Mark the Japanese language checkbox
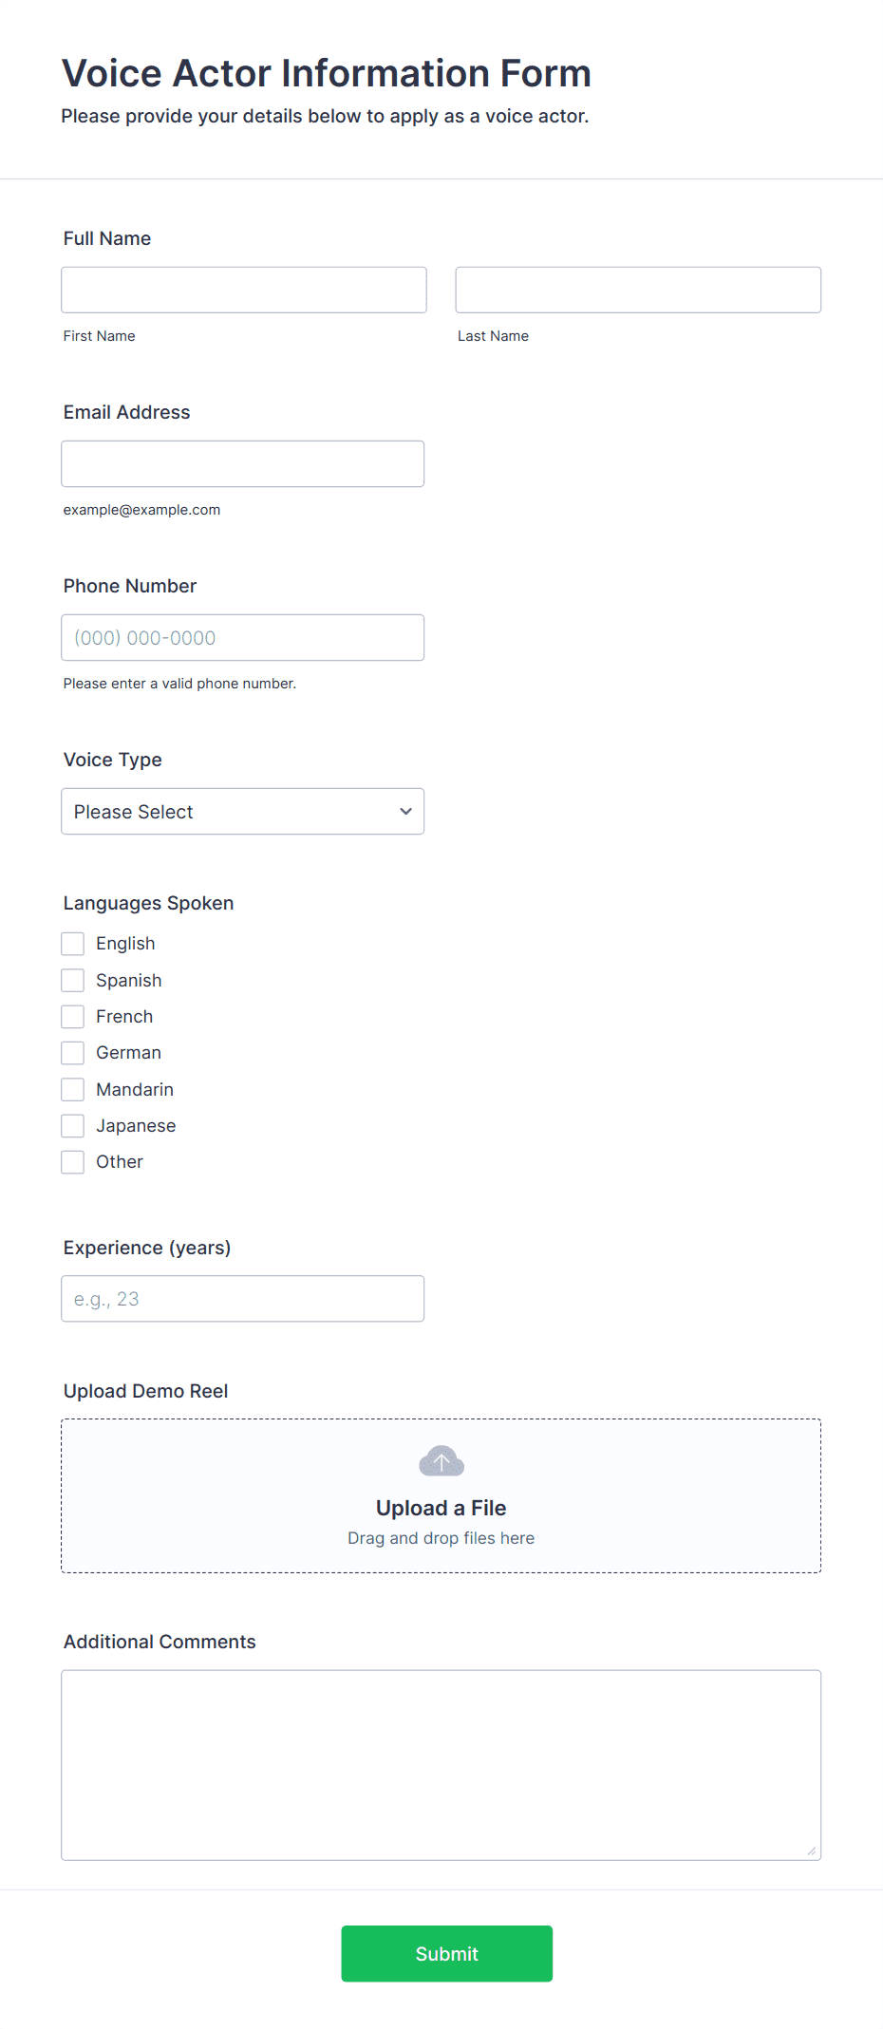 click(x=73, y=1126)
